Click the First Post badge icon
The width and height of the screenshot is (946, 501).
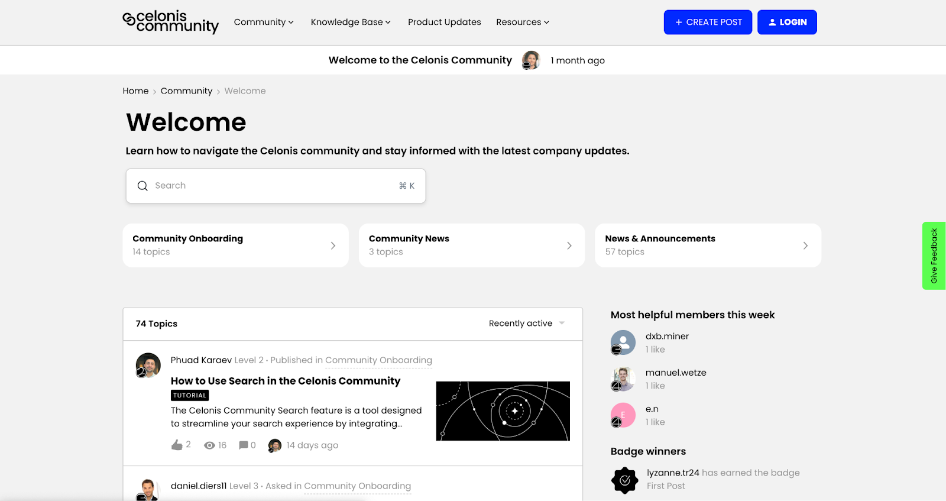pyautogui.click(x=625, y=480)
